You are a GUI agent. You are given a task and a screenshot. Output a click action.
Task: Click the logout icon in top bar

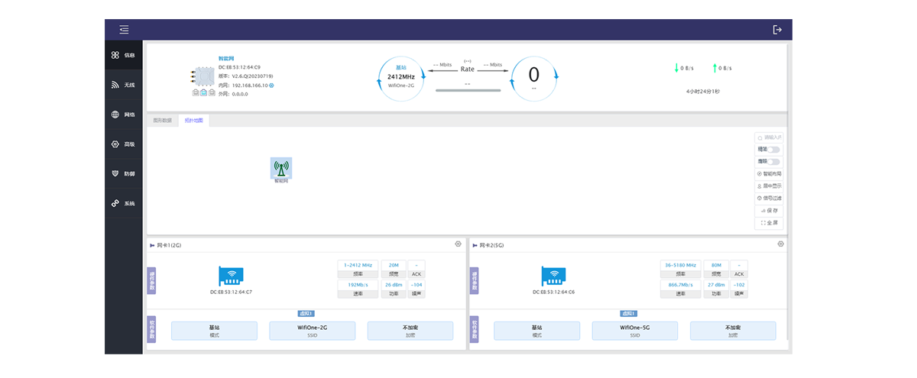coord(777,30)
